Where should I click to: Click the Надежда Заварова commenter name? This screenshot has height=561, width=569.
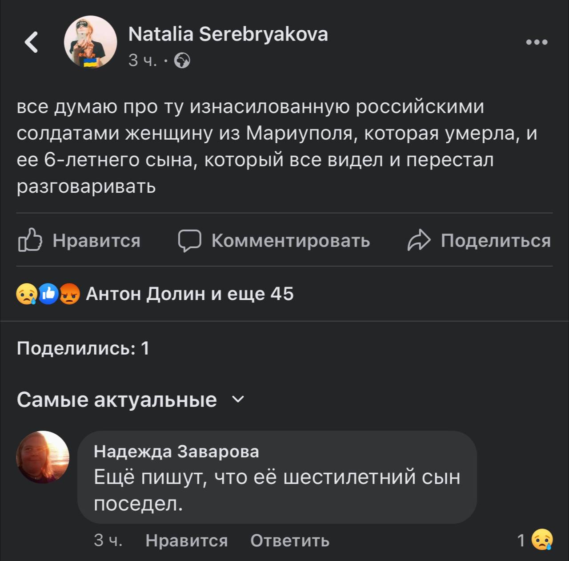click(176, 451)
